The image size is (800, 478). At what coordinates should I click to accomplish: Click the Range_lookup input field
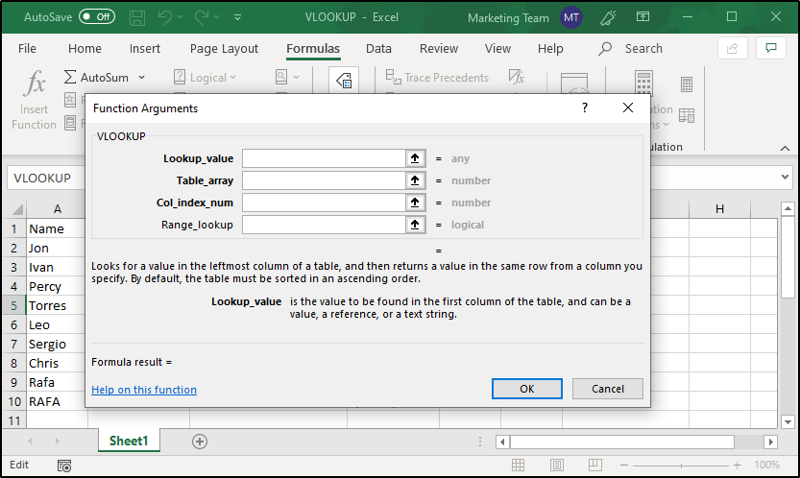[324, 225]
